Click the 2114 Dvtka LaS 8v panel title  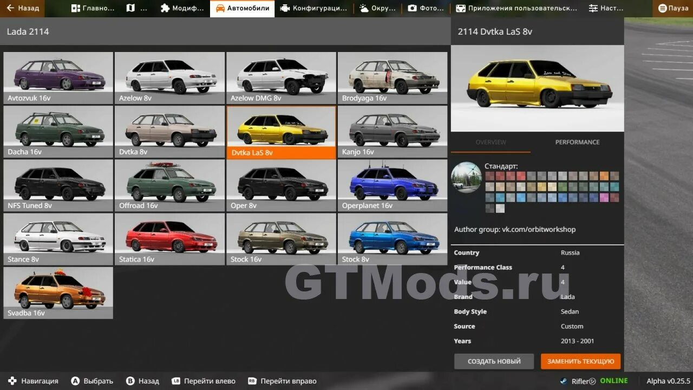tap(495, 31)
